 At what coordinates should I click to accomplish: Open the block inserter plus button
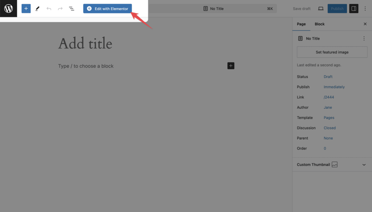[x=26, y=9]
